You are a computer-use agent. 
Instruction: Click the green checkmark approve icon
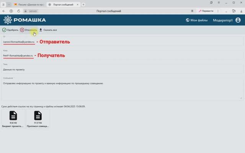[4, 30]
